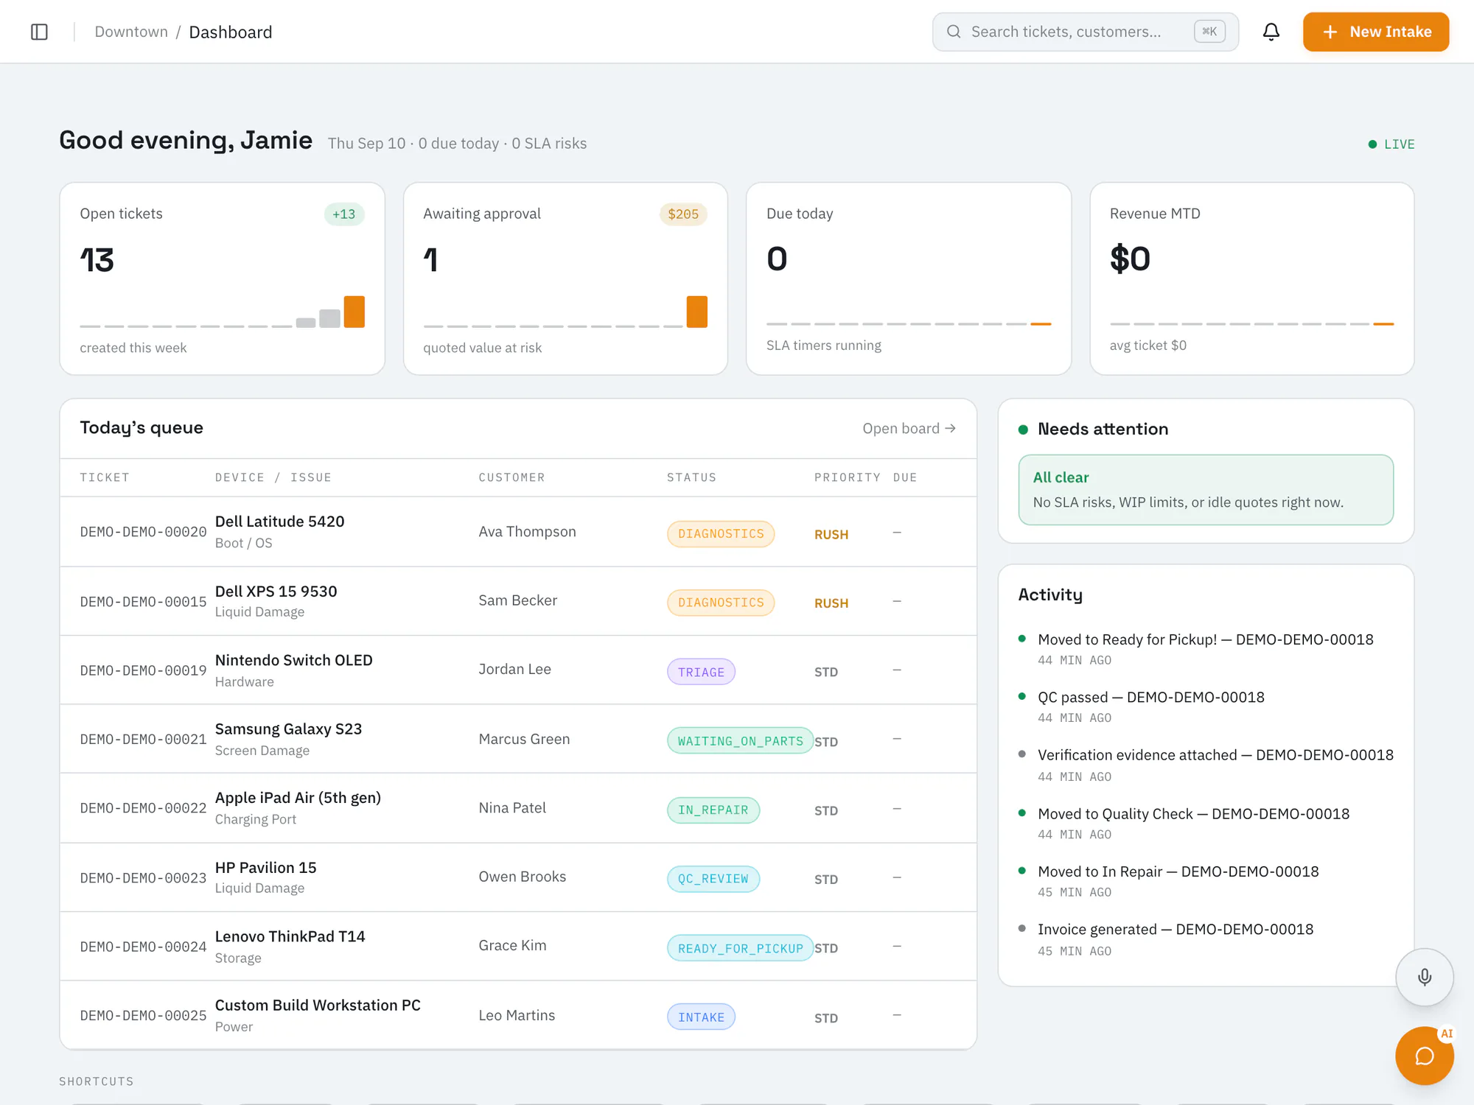Click customer Grace Kim
Screen dimensions: 1474x1105
[512, 945]
